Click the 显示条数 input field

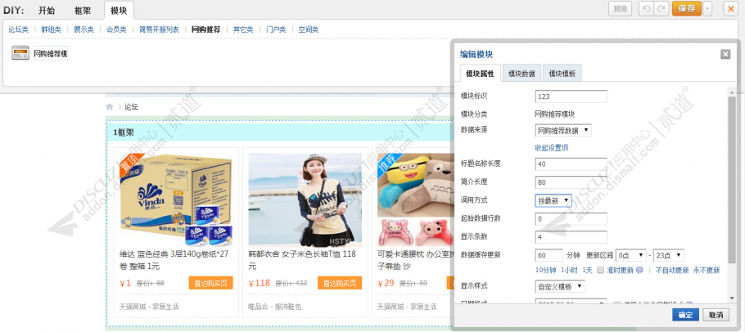571,236
